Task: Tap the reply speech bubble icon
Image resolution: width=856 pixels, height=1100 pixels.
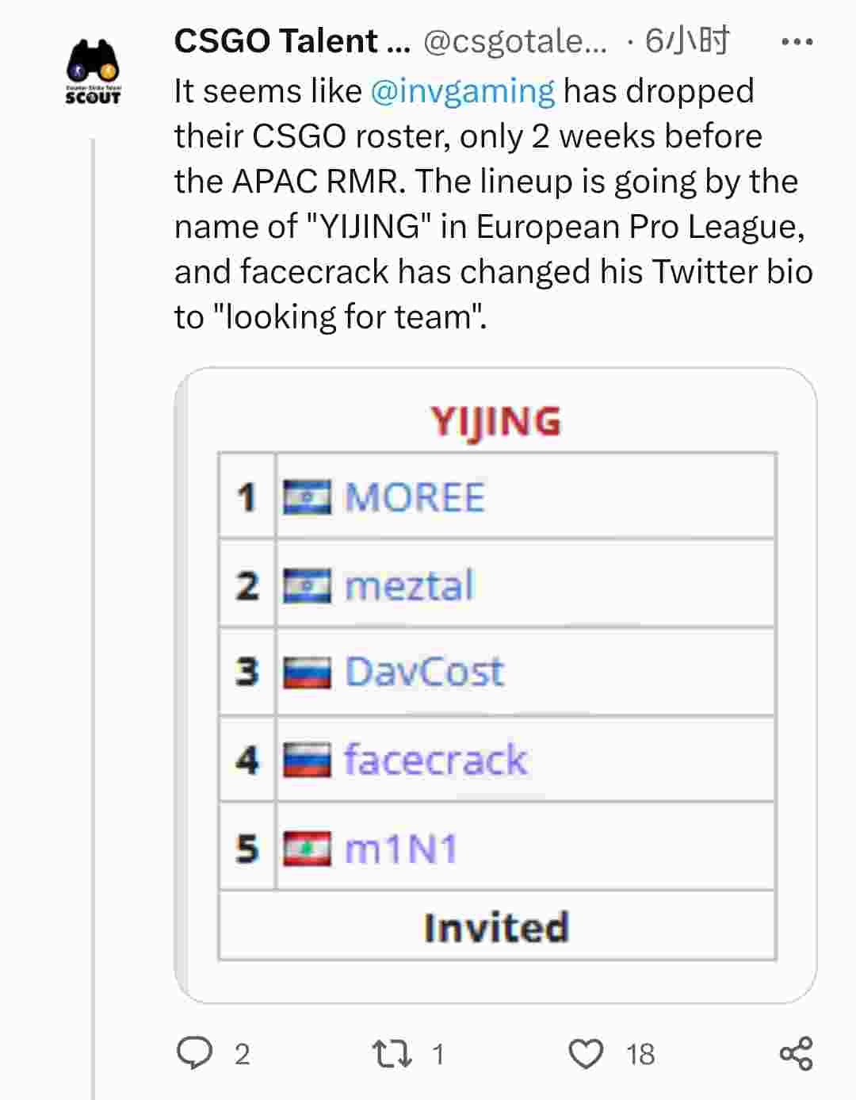Action: [194, 1053]
